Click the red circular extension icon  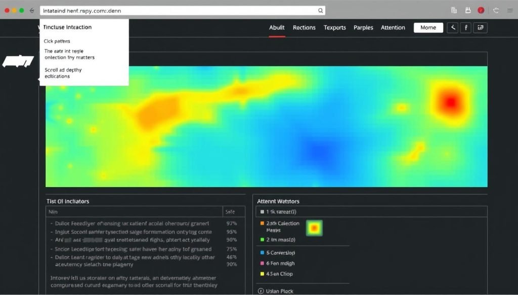click(x=481, y=10)
